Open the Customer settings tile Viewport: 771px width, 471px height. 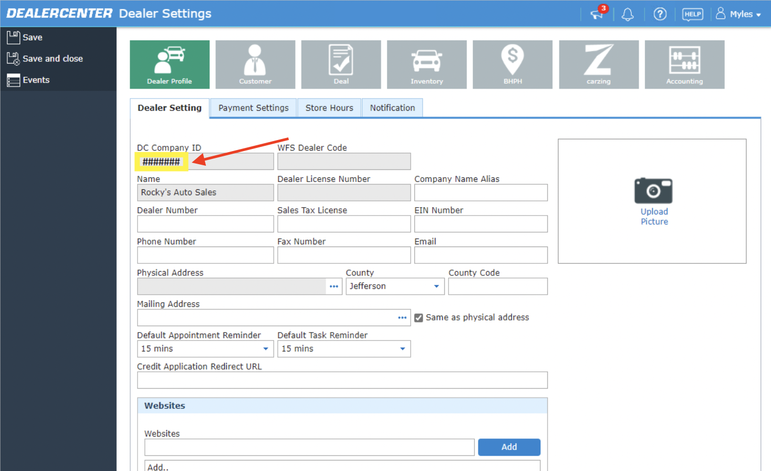255,65
